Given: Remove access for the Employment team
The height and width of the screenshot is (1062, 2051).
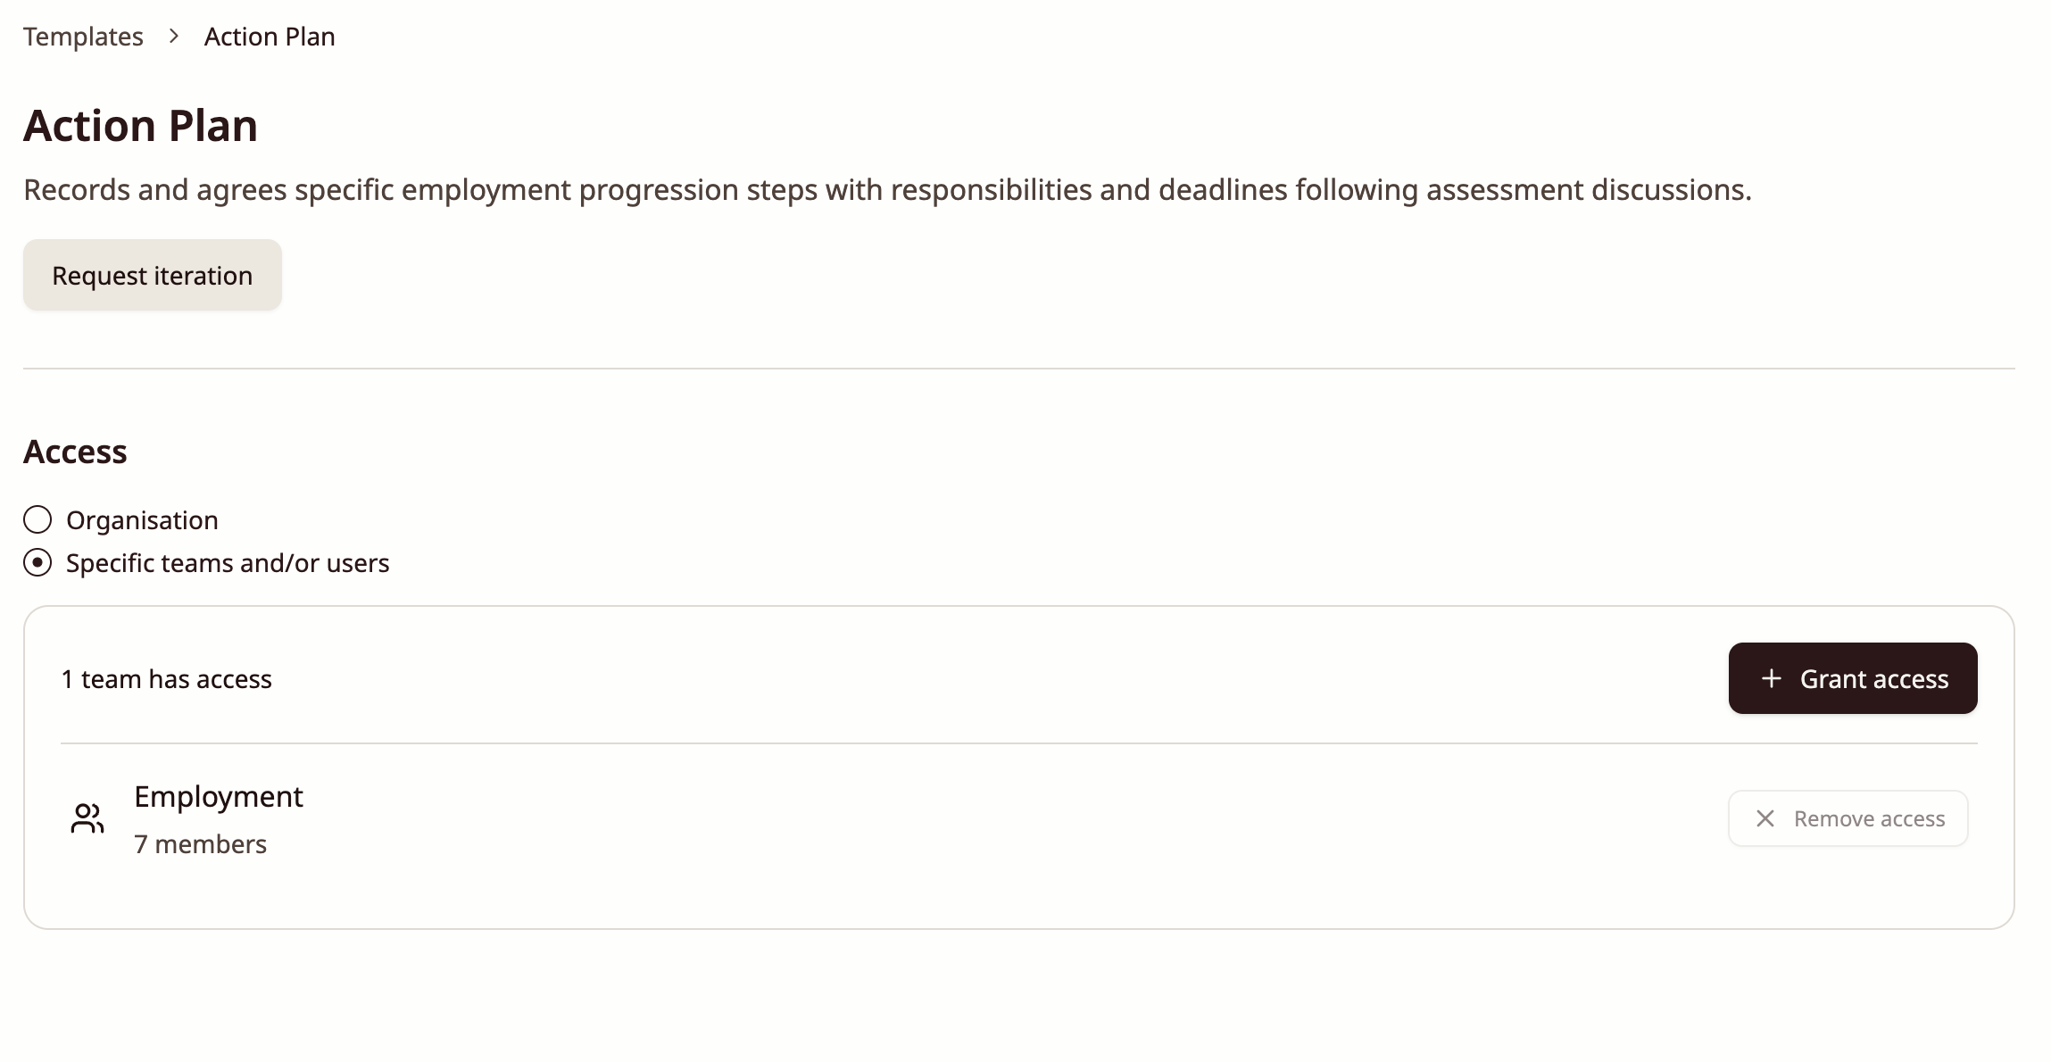Looking at the screenshot, I should click(x=1848, y=818).
